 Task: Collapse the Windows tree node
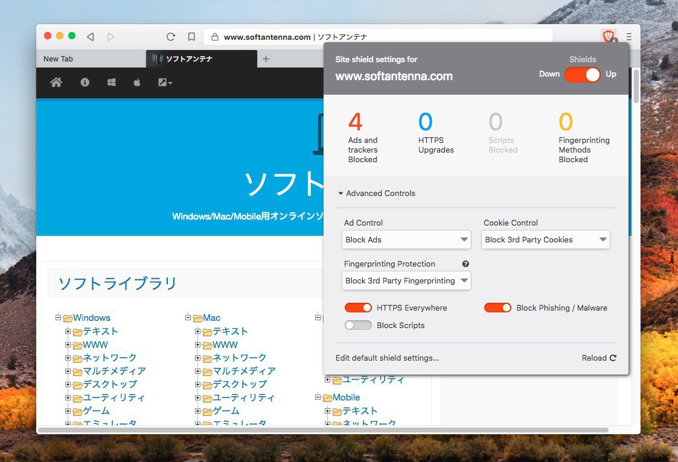(x=59, y=317)
